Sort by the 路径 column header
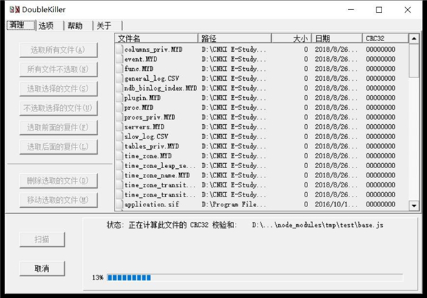The width and height of the screenshot is (427, 298). coord(234,38)
